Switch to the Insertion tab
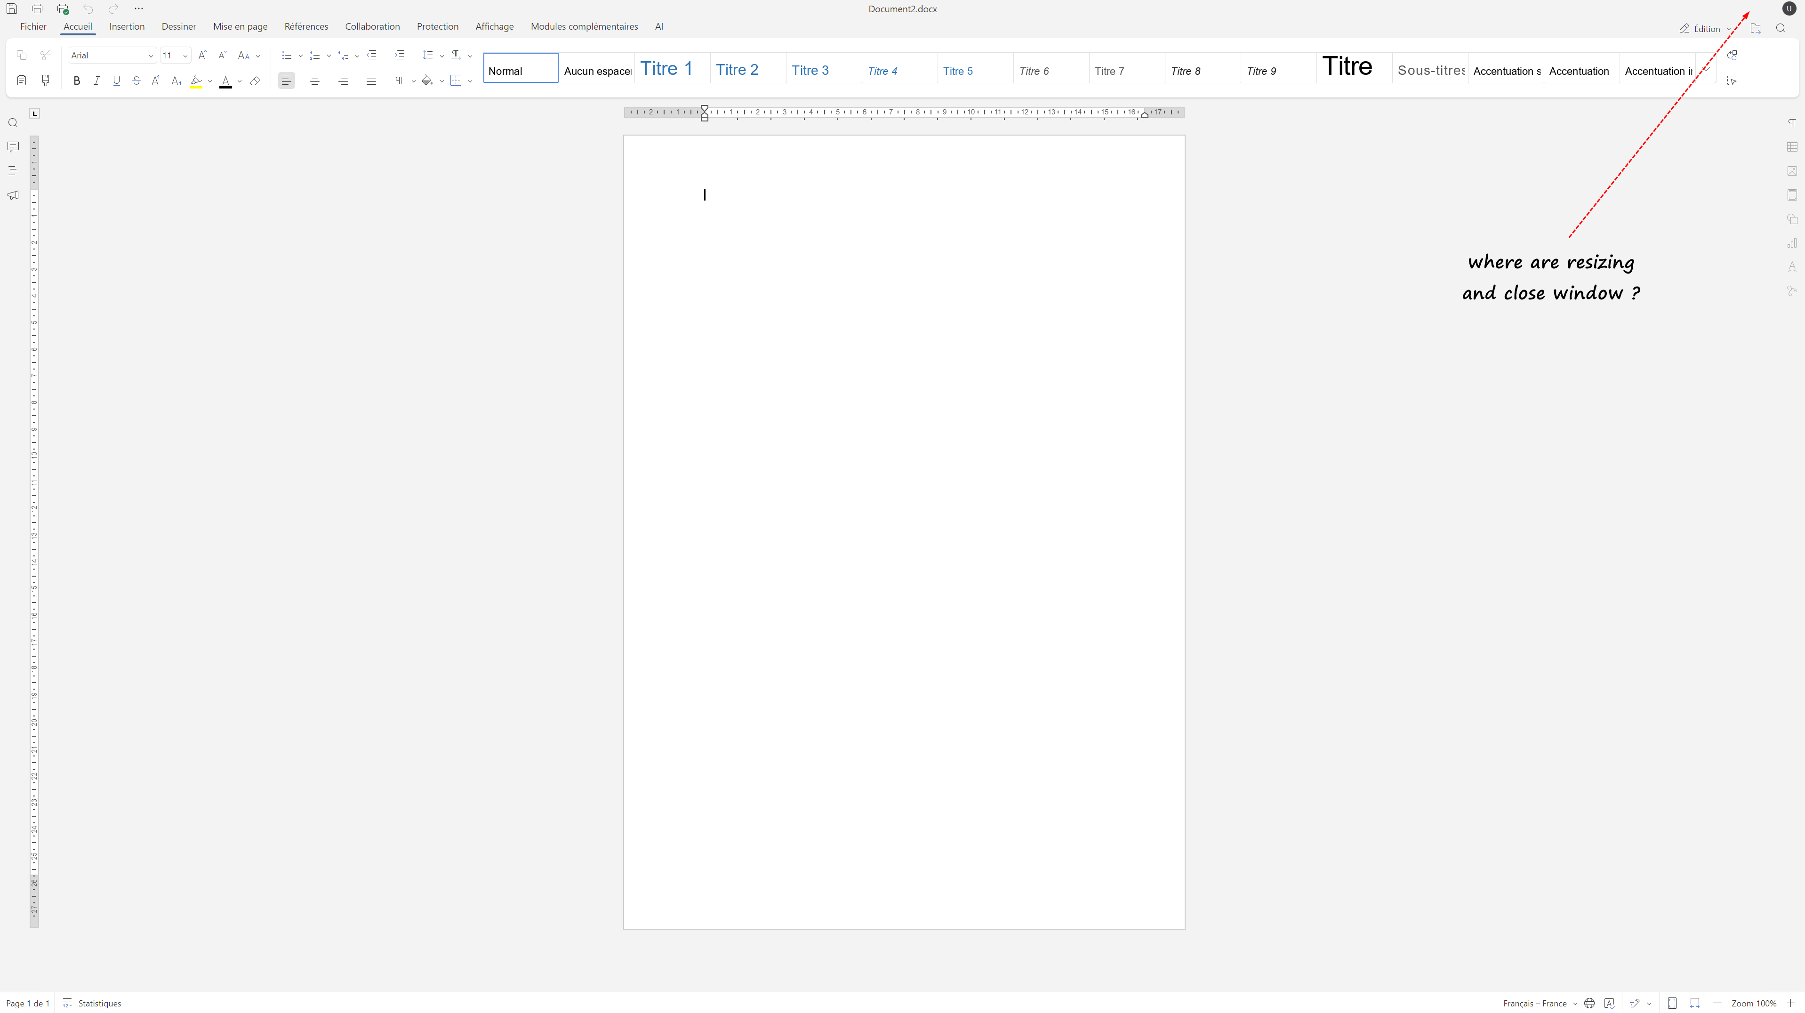 pos(127,27)
